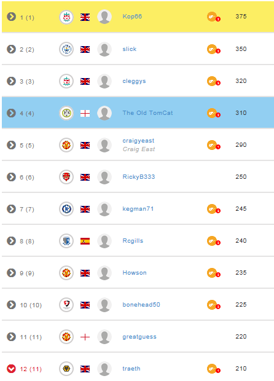The image size is (274, 381).
Task: Expand the kegman71 row chevron
Action: (x=11, y=209)
